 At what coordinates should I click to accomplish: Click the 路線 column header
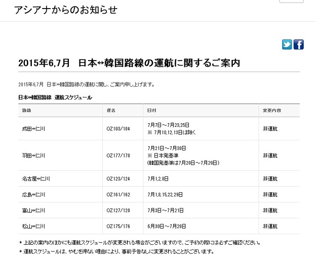coord(27,111)
